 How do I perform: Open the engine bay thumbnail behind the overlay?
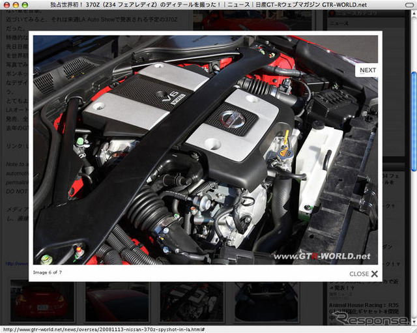point(192,302)
